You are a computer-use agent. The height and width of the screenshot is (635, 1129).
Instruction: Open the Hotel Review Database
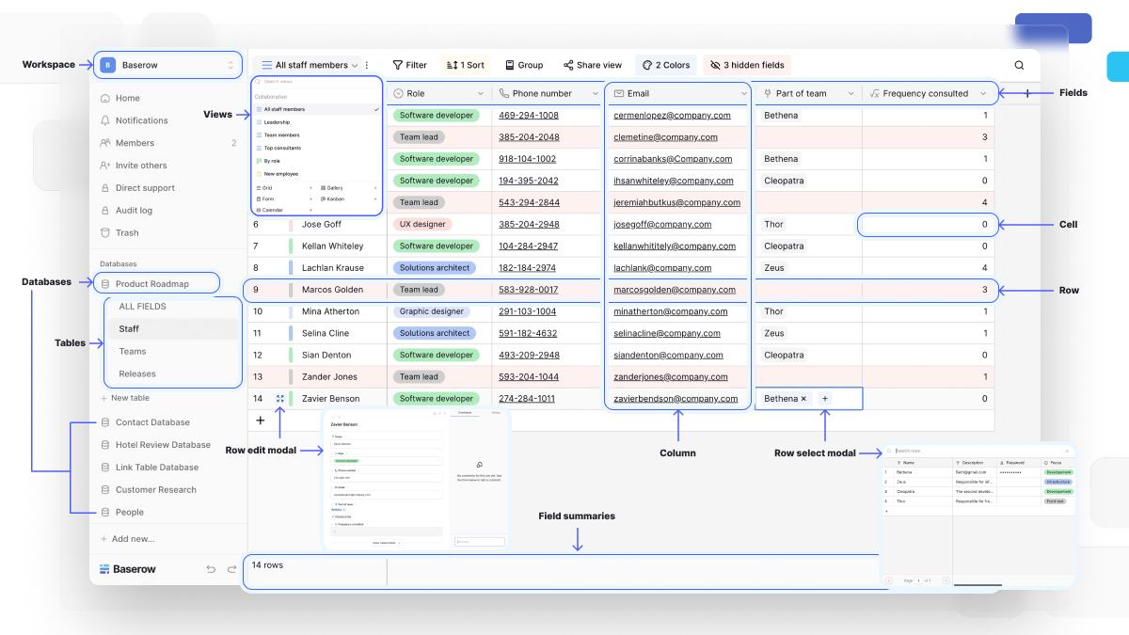155,445
